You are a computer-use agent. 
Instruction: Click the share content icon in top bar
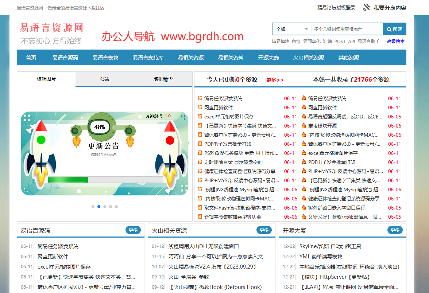tap(366, 8)
